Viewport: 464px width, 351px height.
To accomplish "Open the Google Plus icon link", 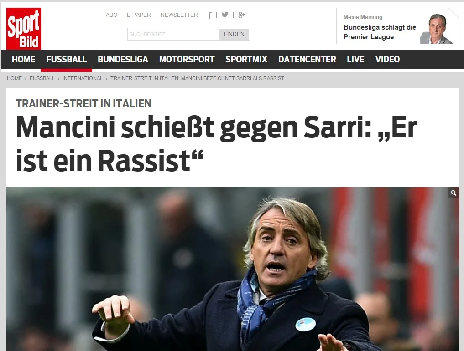I will click(x=242, y=15).
